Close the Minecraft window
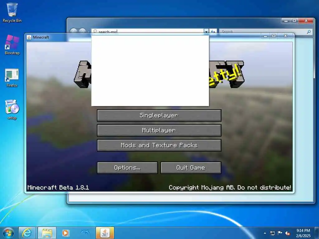The image size is (319, 239). (286, 36)
